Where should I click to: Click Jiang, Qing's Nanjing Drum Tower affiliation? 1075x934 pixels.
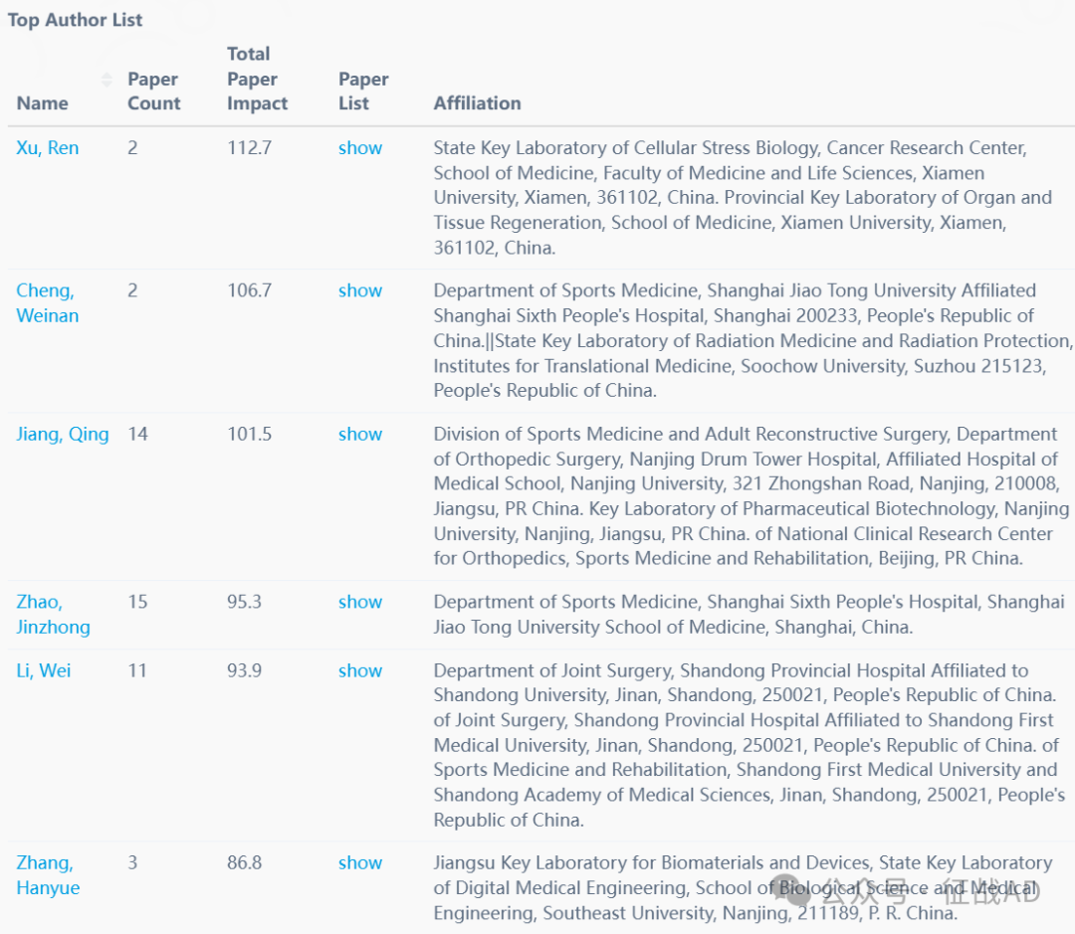point(752,496)
